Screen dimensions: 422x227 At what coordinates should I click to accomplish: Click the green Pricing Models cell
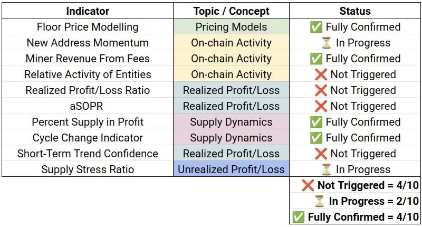click(x=231, y=26)
